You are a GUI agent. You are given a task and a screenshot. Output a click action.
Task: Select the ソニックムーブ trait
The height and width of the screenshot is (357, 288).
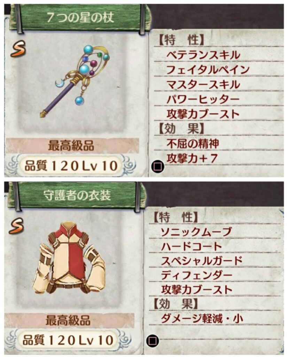coord(196,232)
